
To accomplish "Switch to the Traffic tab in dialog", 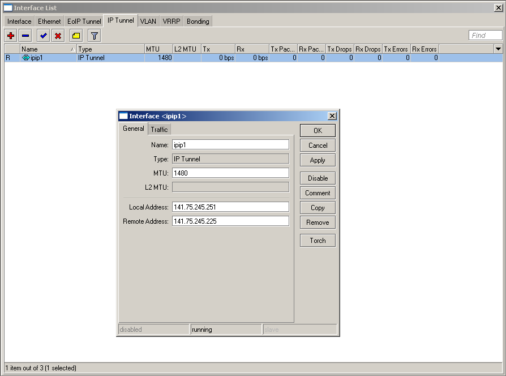I will pyautogui.click(x=159, y=130).
